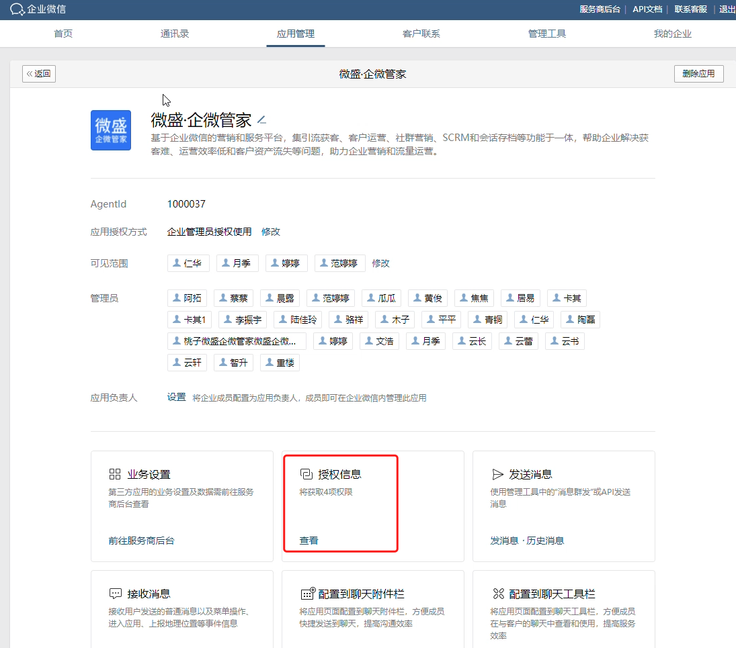This screenshot has height=648, width=736.
Task: Switch to the 客户联系 tab
Action: [x=421, y=34]
